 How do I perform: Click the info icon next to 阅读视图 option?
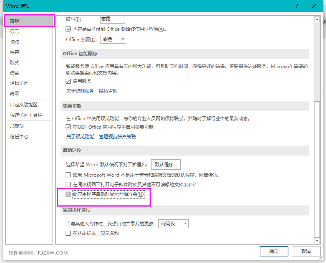tap(194, 184)
